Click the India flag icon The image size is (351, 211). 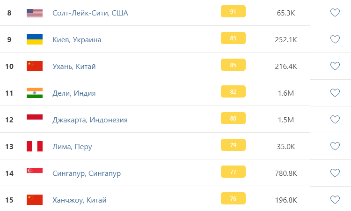pyautogui.click(x=35, y=93)
